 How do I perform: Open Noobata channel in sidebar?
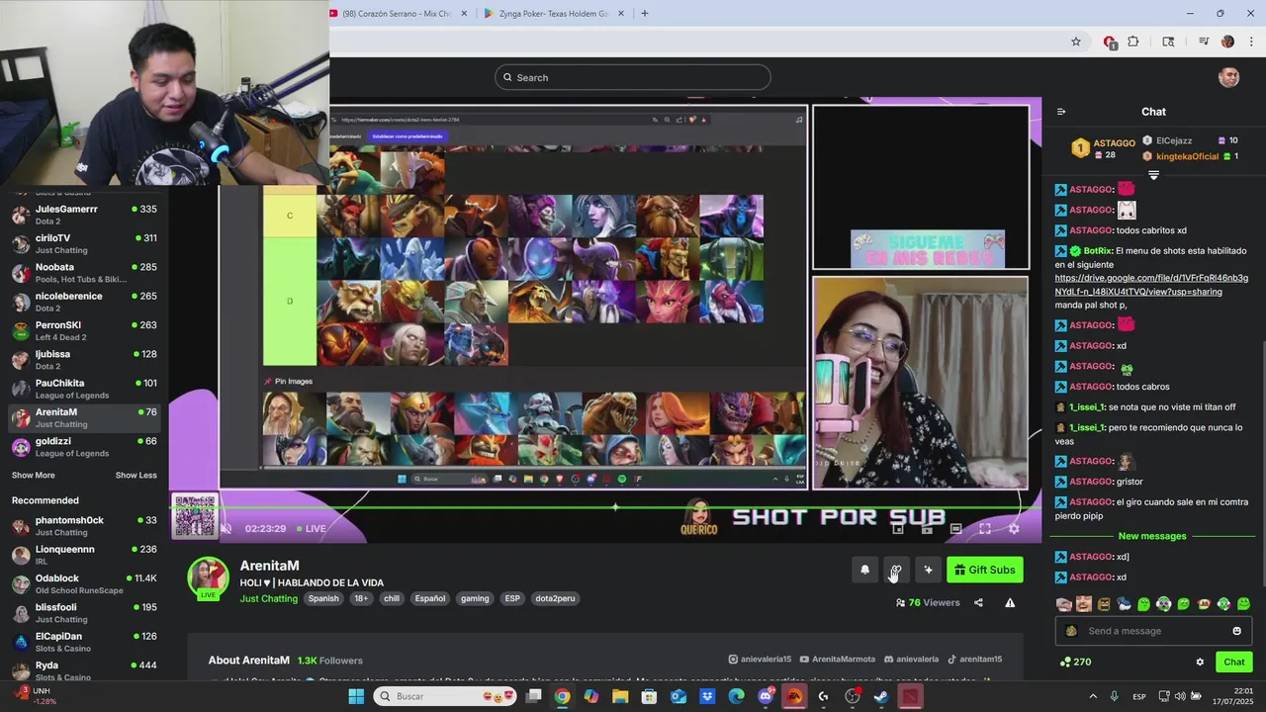pos(84,273)
